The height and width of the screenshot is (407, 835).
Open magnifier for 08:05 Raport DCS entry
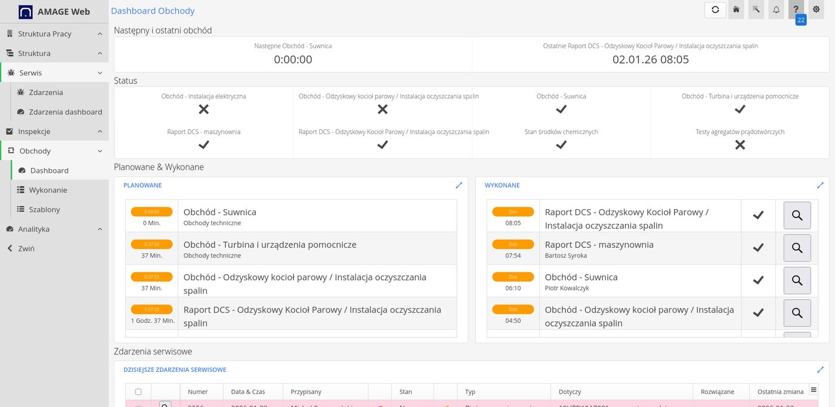coord(797,215)
